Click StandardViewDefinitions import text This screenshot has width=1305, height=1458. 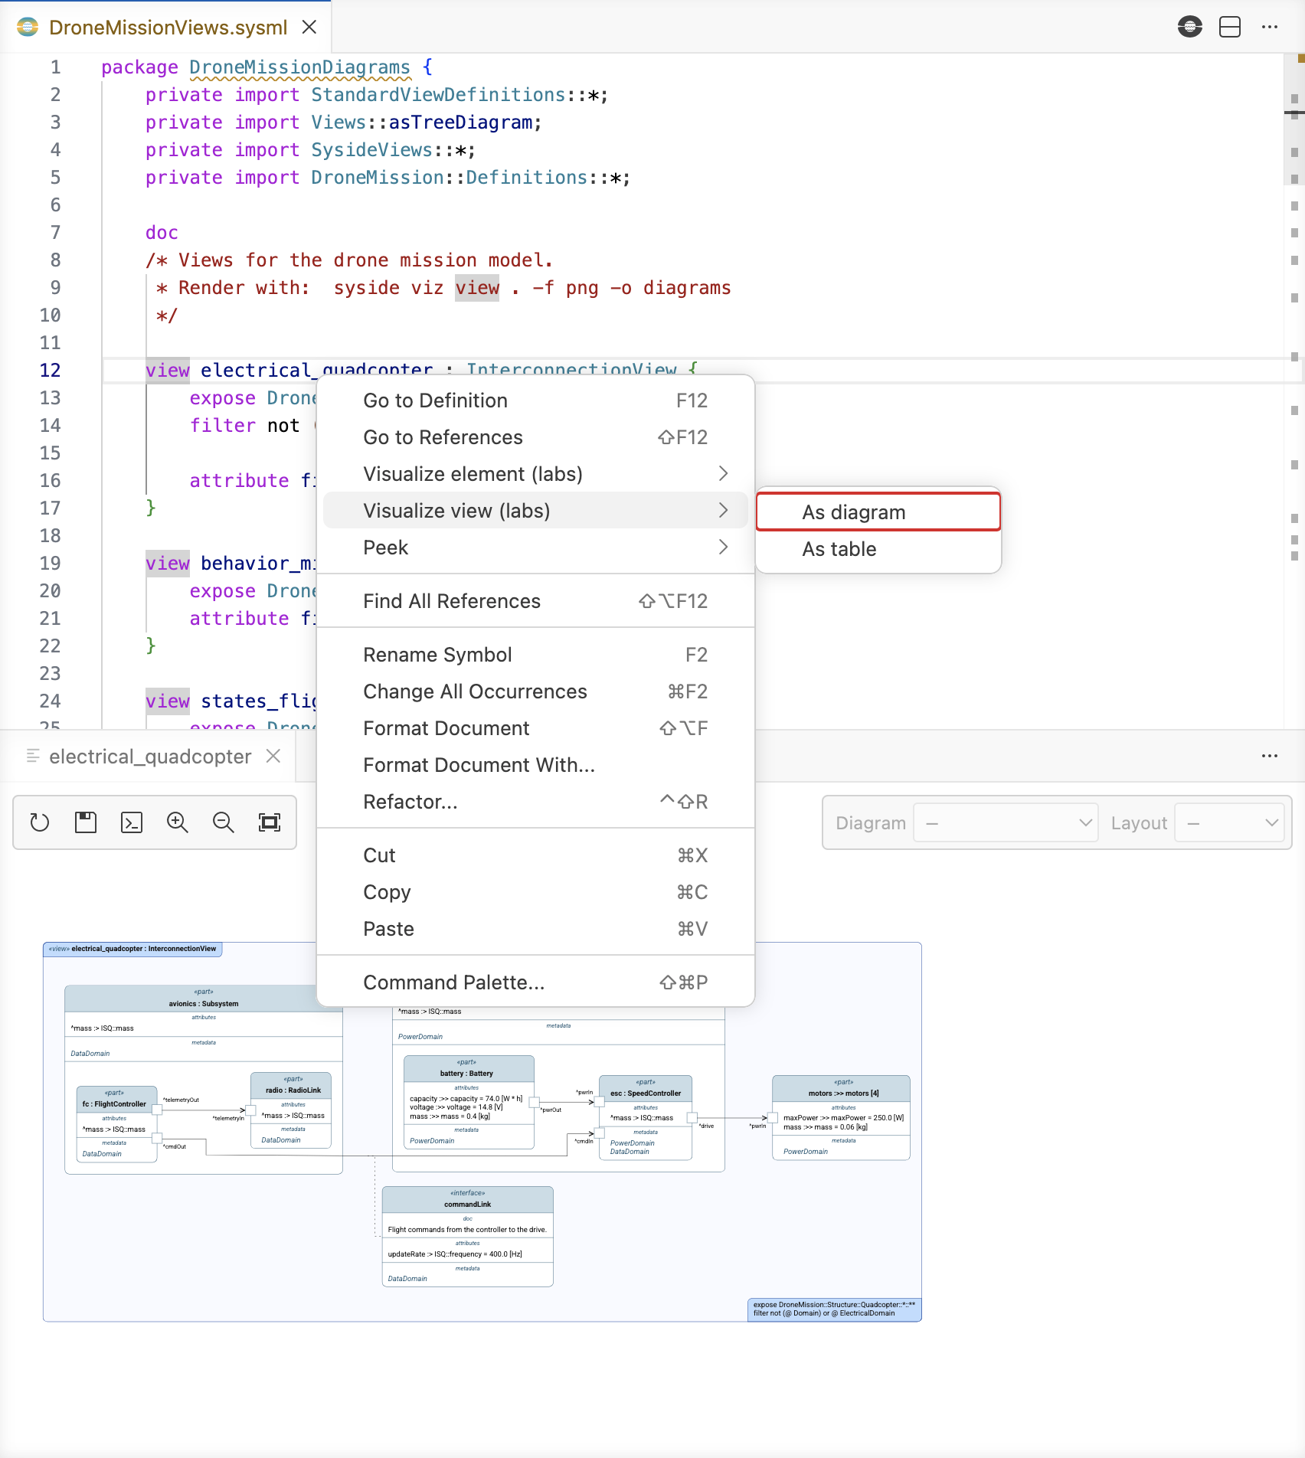tap(438, 95)
